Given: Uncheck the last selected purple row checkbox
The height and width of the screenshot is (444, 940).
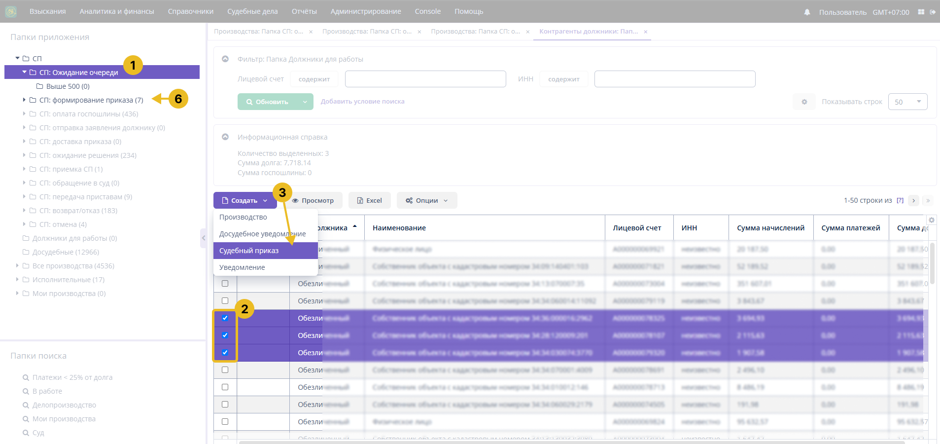Looking at the screenshot, I should (x=225, y=353).
